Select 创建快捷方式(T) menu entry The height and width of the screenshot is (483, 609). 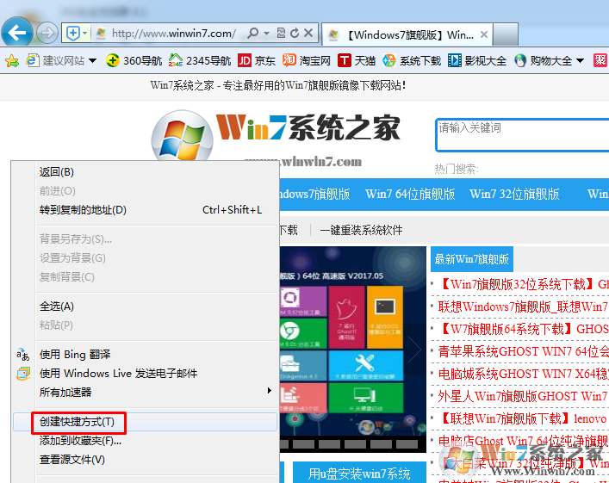[146, 422]
